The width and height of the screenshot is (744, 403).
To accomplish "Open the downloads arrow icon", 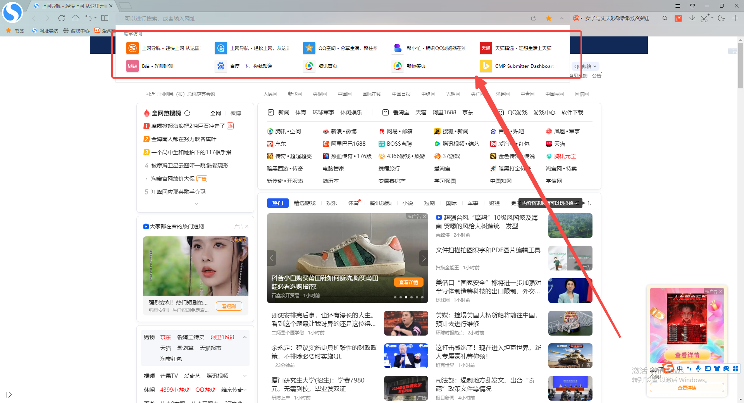I will coord(692,18).
